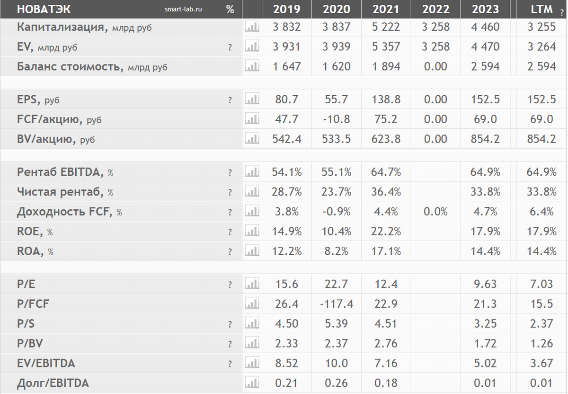Screen dimensions: 568x394
Task: Select the 2022 column header
Action: [435, 9]
